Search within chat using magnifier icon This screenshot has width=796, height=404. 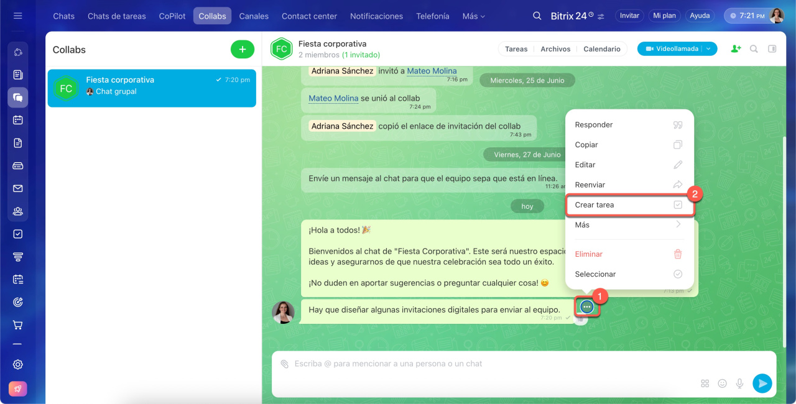tap(754, 48)
